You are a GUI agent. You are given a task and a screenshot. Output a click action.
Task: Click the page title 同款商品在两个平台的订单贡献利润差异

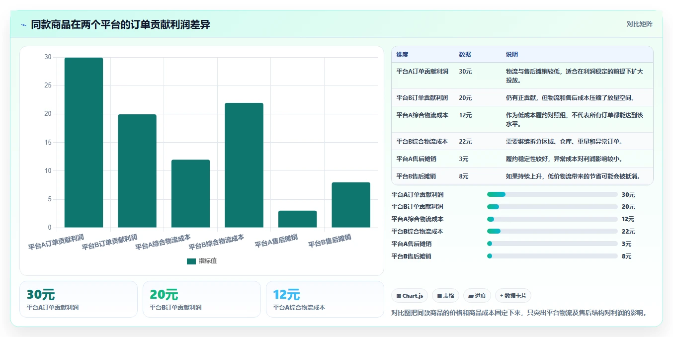120,24
